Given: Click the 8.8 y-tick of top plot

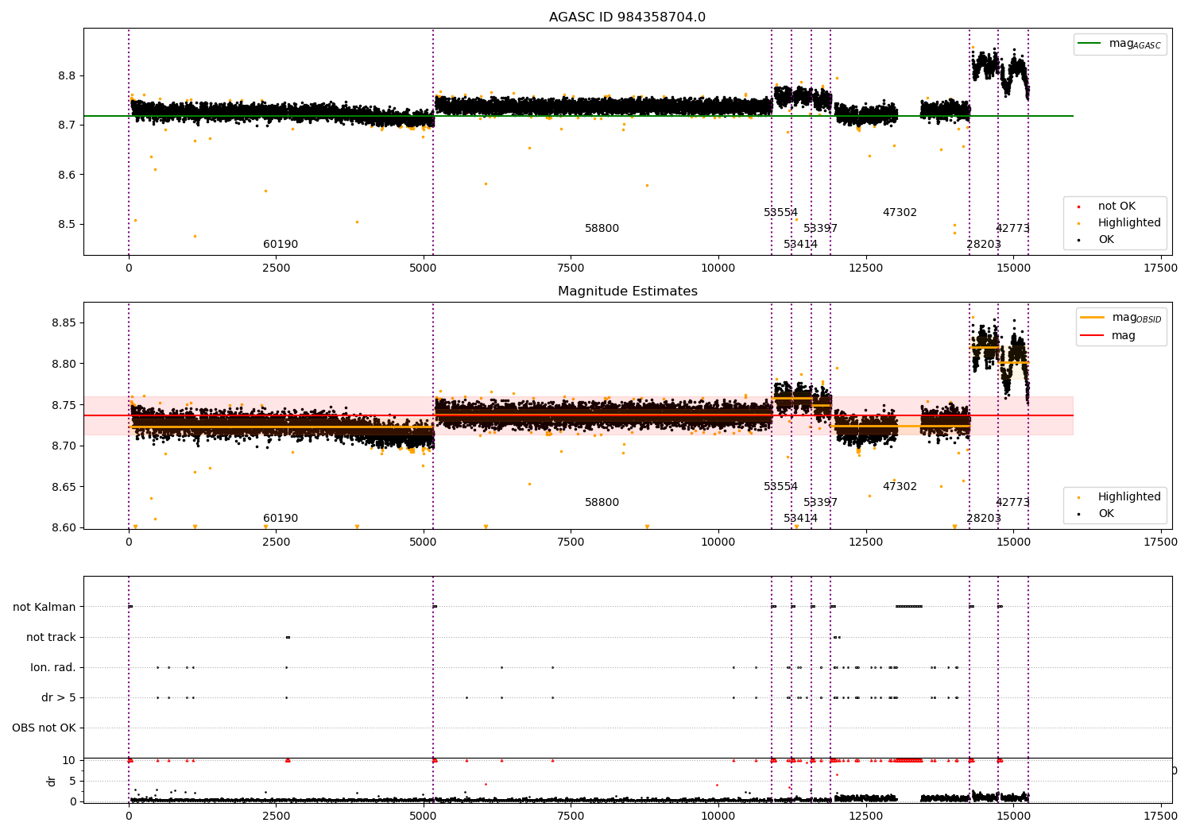Looking at the screenshot, I should click(x=67, y=75).
